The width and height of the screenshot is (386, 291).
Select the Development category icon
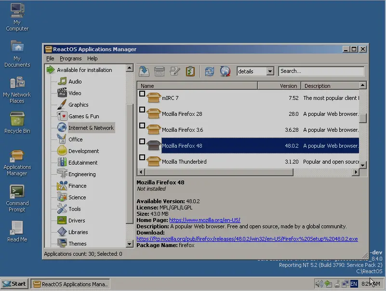coord(62,151)
